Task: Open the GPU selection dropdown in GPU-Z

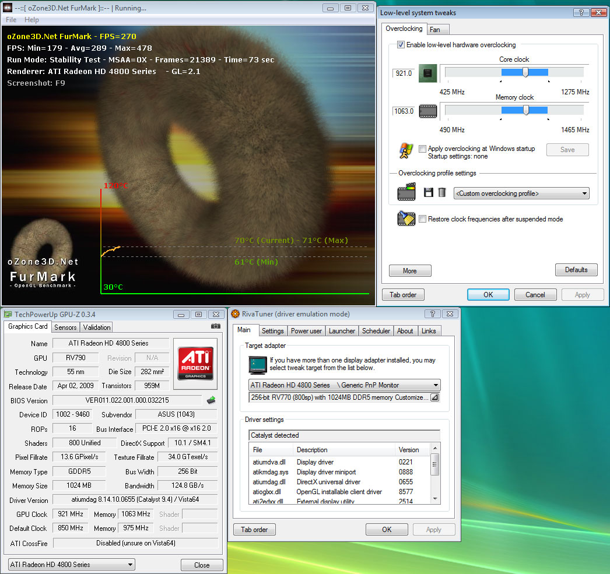Action: [x=72, y=564]
